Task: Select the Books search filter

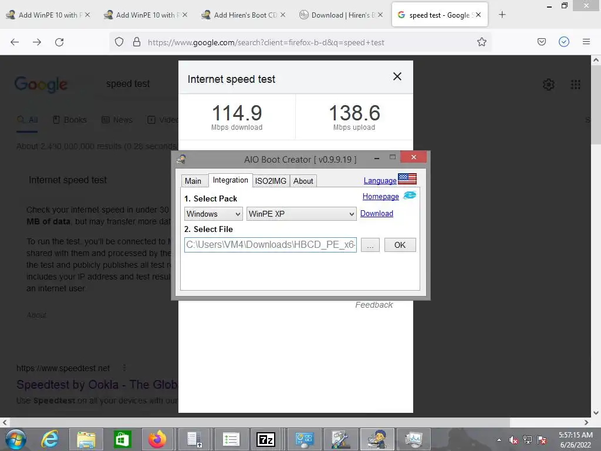Action: [70, 120]
